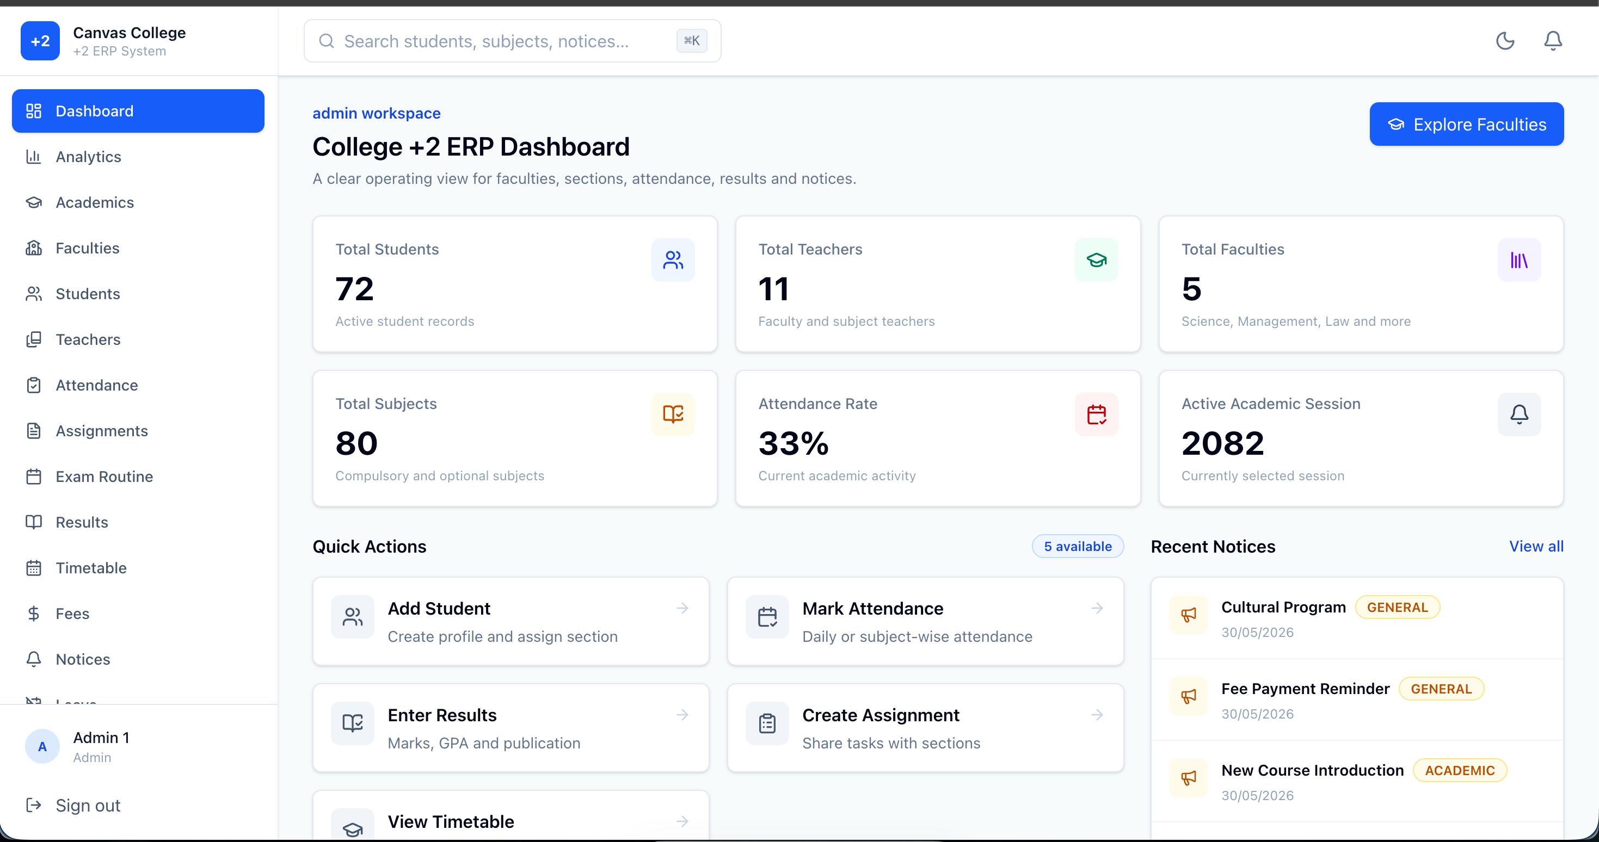Image resolution: width=1599 pixels, height=842 pixels.
Task: Open the Add Student quick action
Action: click(x=511, y=622)
